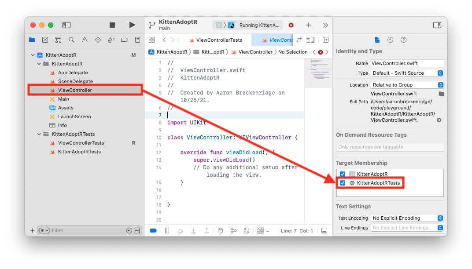Viewport: 472px width, 269px height.
Task: Open the Line Endings dropdown
Action: [407, 228]
